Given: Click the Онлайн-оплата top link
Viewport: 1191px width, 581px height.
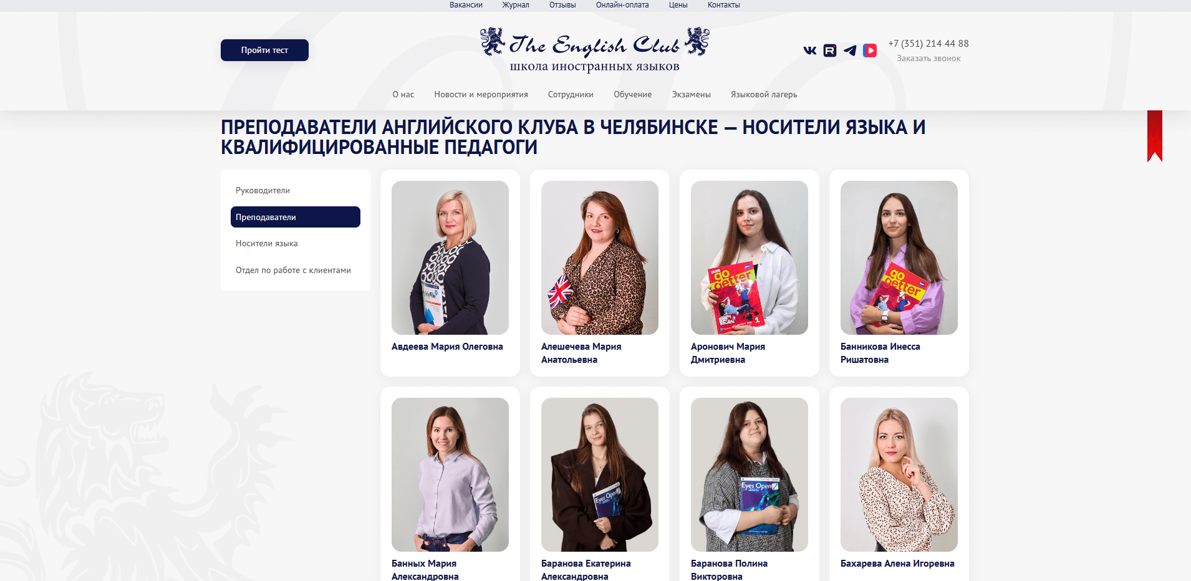Looking at the screenshot, I should 622,5.
